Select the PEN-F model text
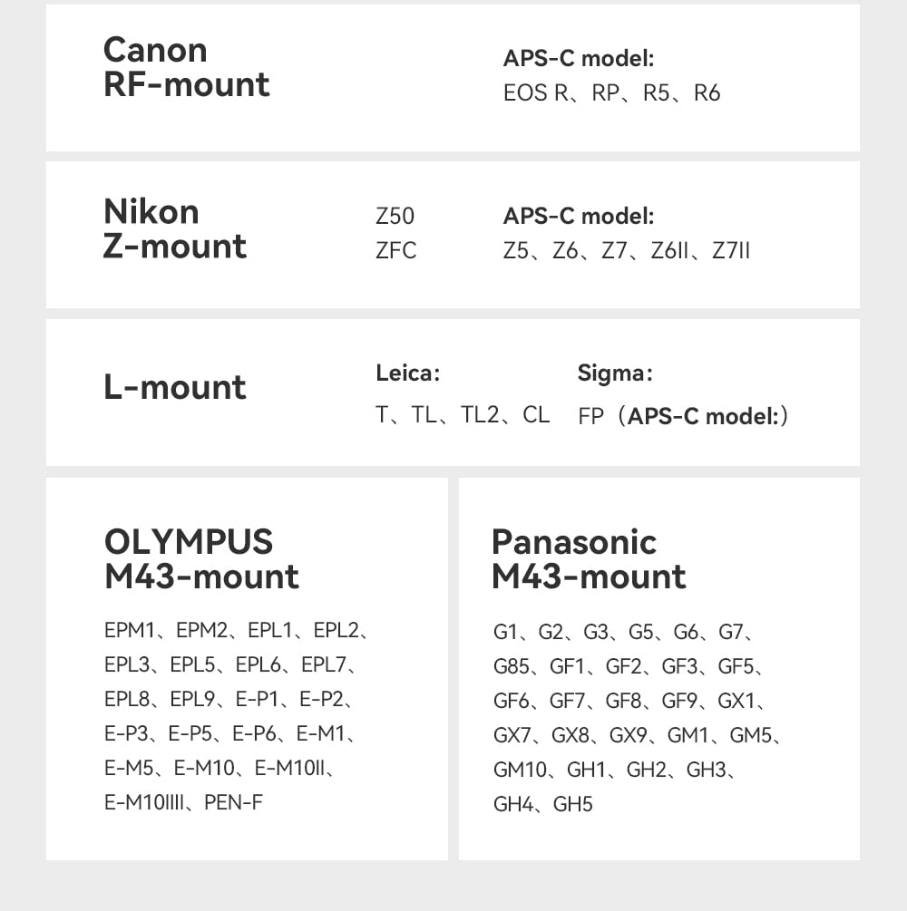The width and height of the screenshot is (907, 911). pyautogui.click(x=233, y=802)
